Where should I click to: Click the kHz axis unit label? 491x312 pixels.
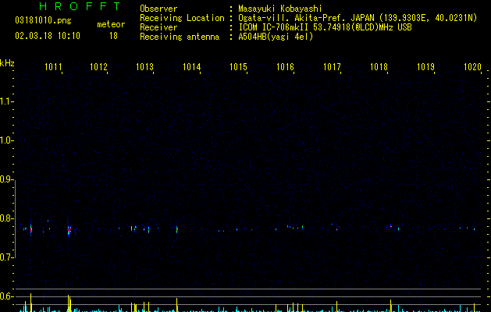pos(7,63)
